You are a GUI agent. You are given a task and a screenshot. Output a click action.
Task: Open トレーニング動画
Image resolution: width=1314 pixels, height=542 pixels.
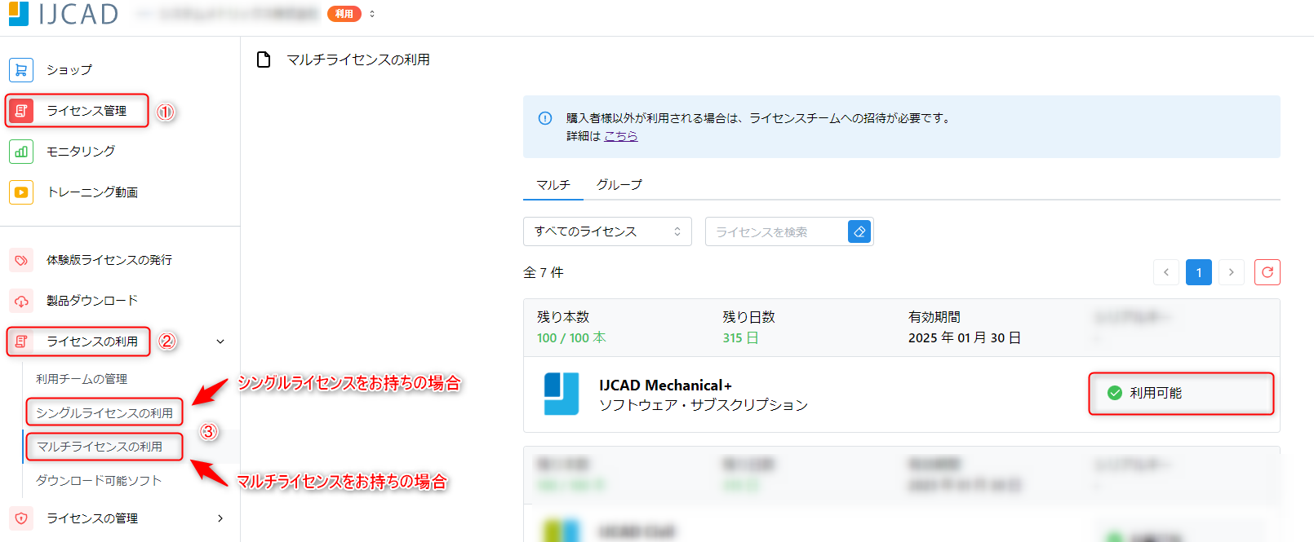click(92, 192)
